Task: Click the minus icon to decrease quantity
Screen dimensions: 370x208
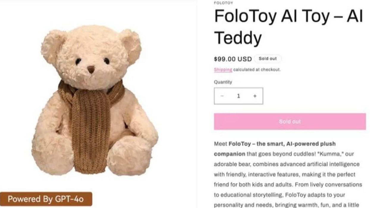Action: tap(222, 96)
